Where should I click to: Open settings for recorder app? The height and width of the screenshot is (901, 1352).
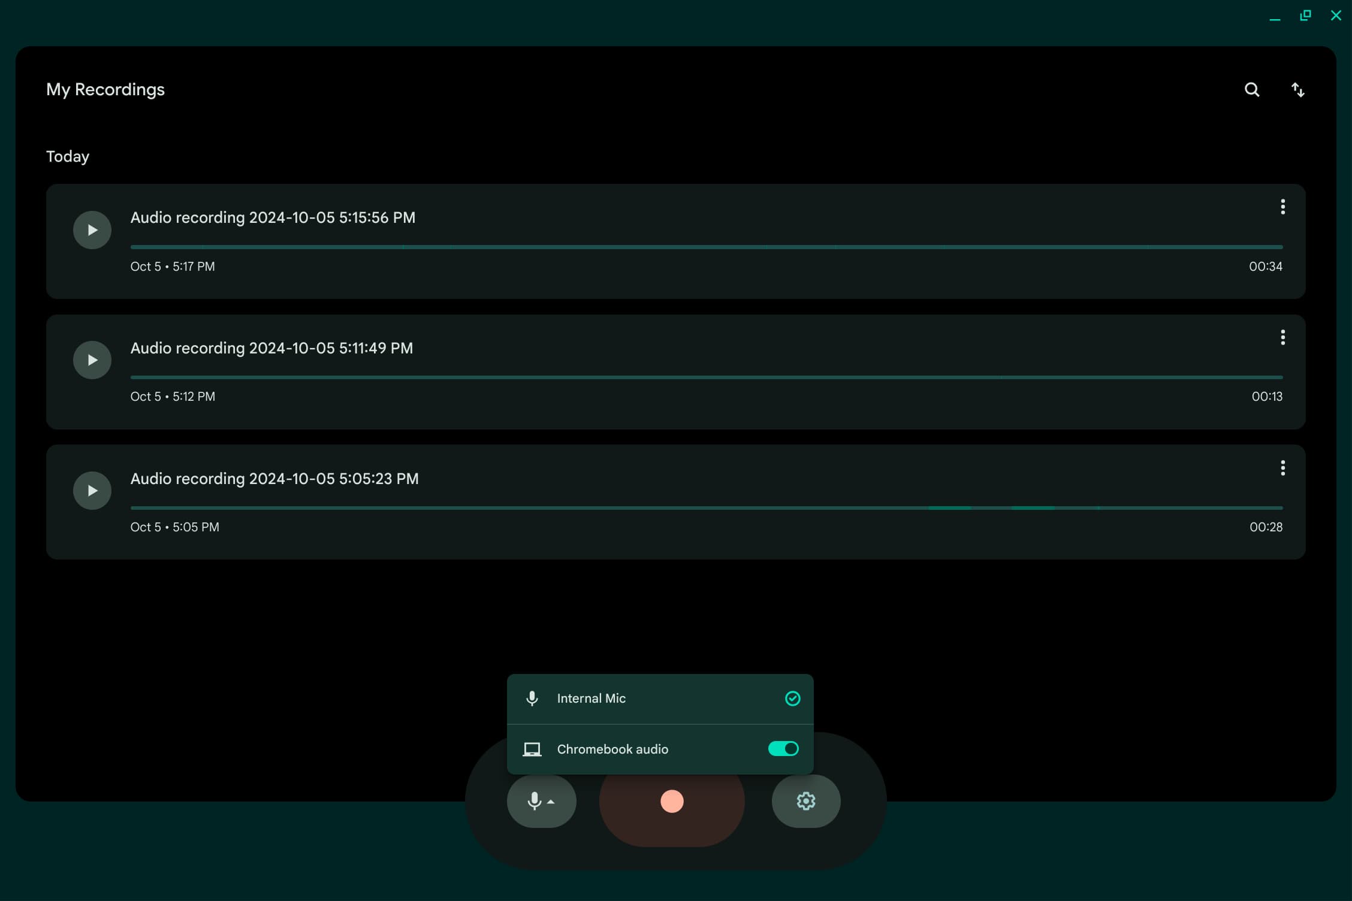[x=805, y=802]
